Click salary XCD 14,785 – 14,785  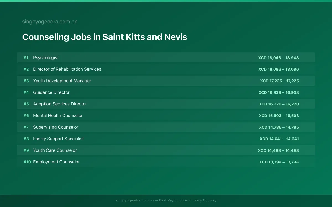point(279,127)
